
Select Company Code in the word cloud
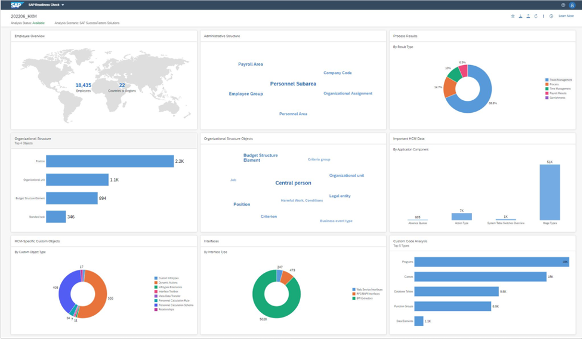[x=338, y=73]
